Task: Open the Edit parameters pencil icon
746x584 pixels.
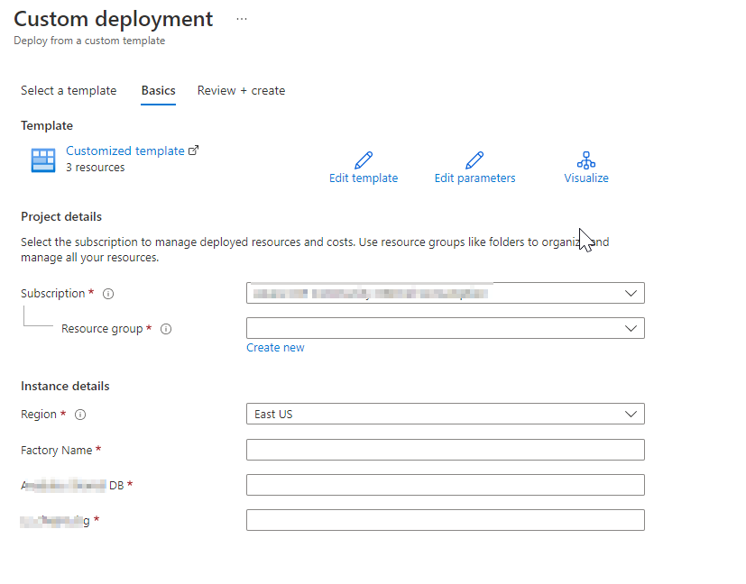Action: click(474, 159)
